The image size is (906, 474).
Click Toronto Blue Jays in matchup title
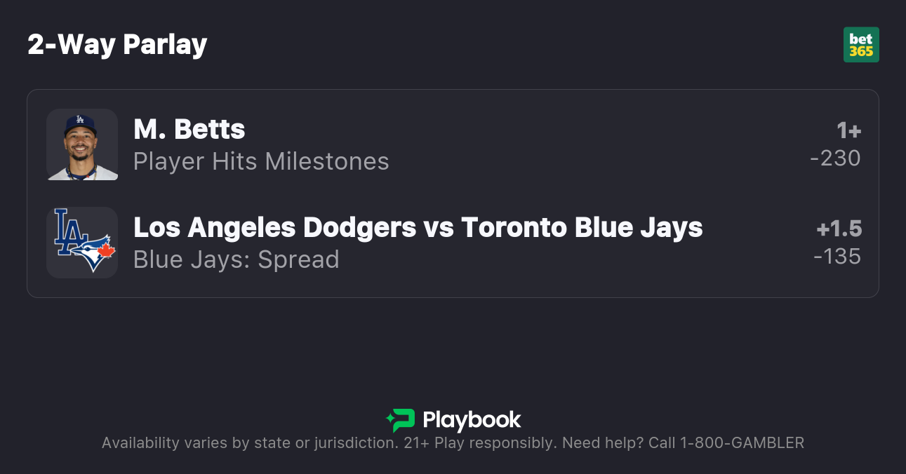[582, 227]
